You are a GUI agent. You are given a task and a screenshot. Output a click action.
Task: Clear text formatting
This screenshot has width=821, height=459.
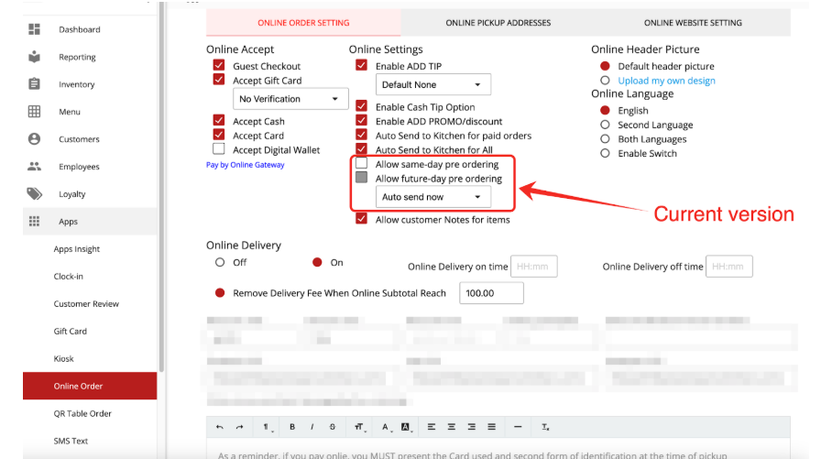pos(545,427)
